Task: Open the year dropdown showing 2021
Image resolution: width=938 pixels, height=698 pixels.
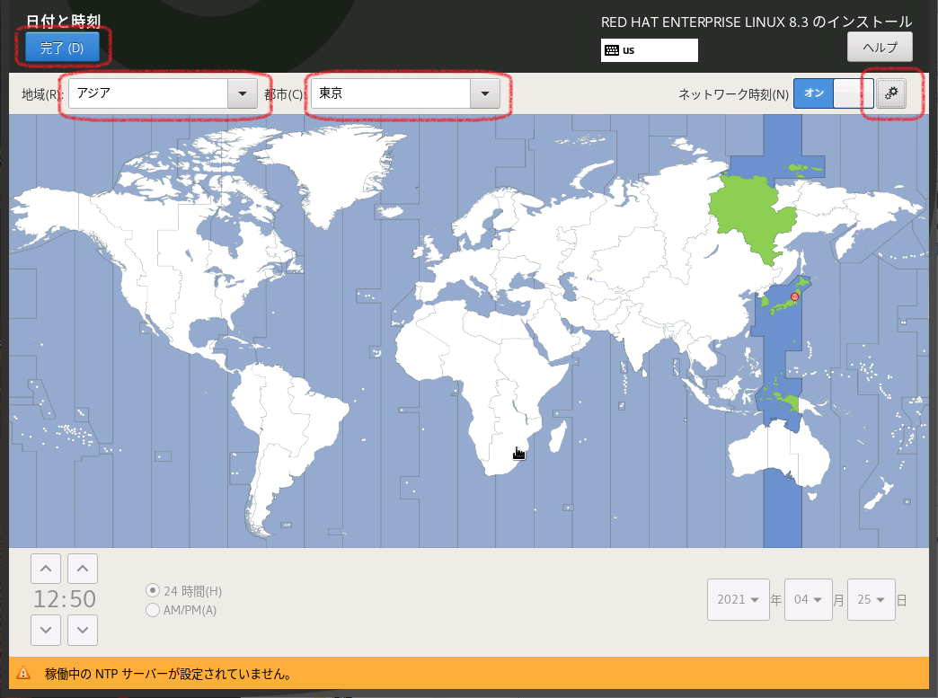Action: (x=739, y=599)
